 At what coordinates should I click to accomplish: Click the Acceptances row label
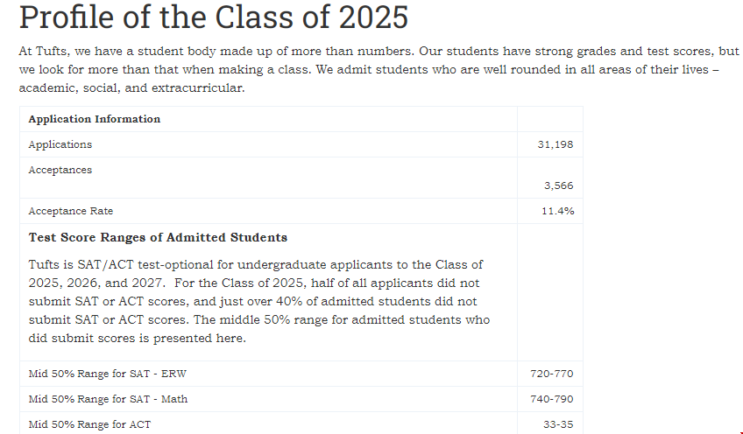pyautogui.click(x=60, y=170)
